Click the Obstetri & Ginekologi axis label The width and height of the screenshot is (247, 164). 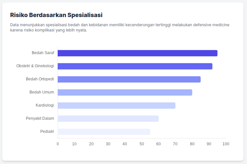(35, 66)
